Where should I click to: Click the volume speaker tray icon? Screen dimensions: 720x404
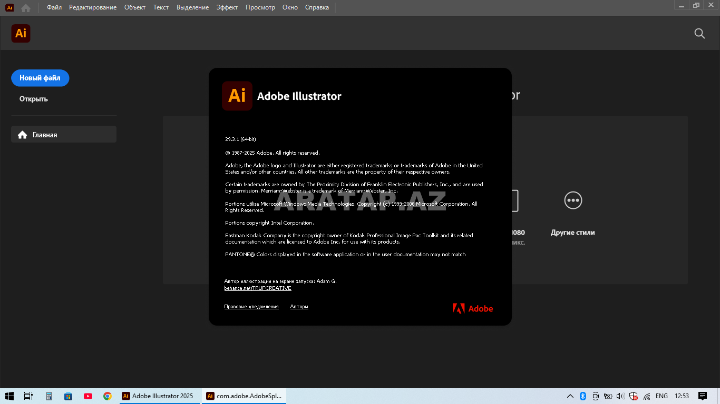point(620,396)
